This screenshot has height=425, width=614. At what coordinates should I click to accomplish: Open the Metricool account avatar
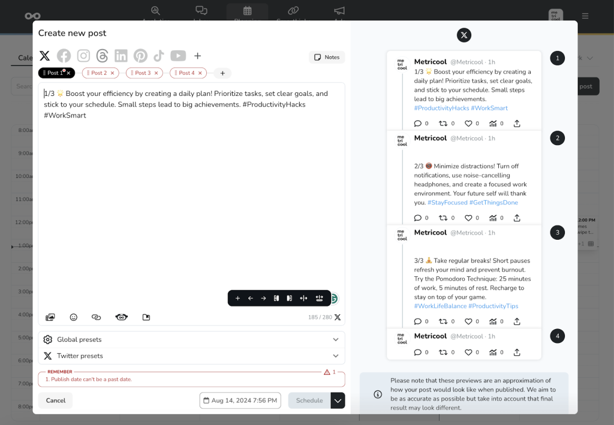[556, 15]
